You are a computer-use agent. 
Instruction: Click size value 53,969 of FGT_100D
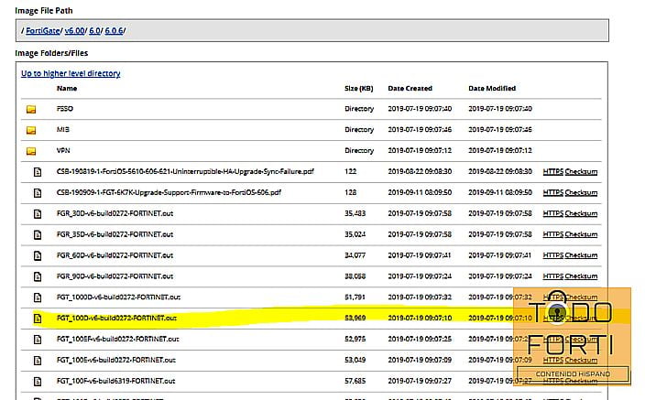coord(355,318)
